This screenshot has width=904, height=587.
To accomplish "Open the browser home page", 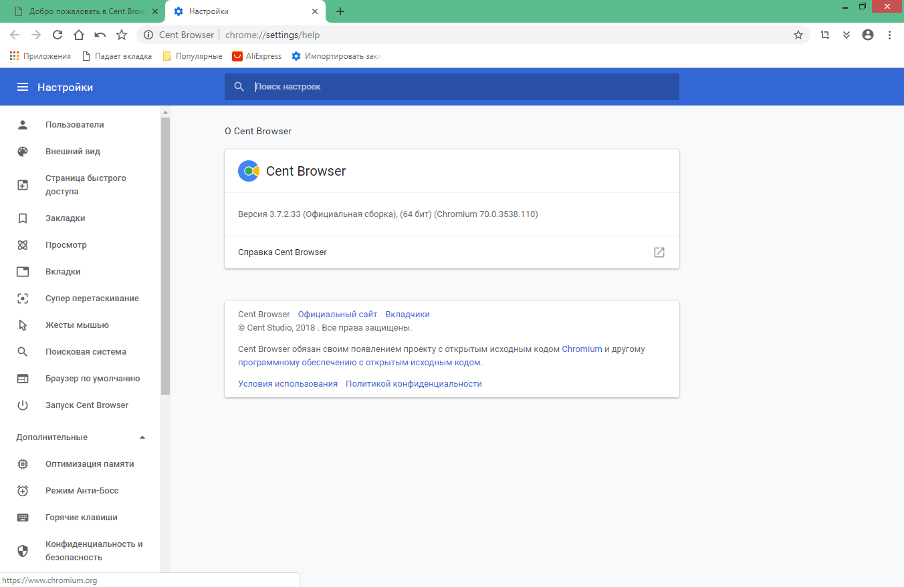I will tap(79, 35).
